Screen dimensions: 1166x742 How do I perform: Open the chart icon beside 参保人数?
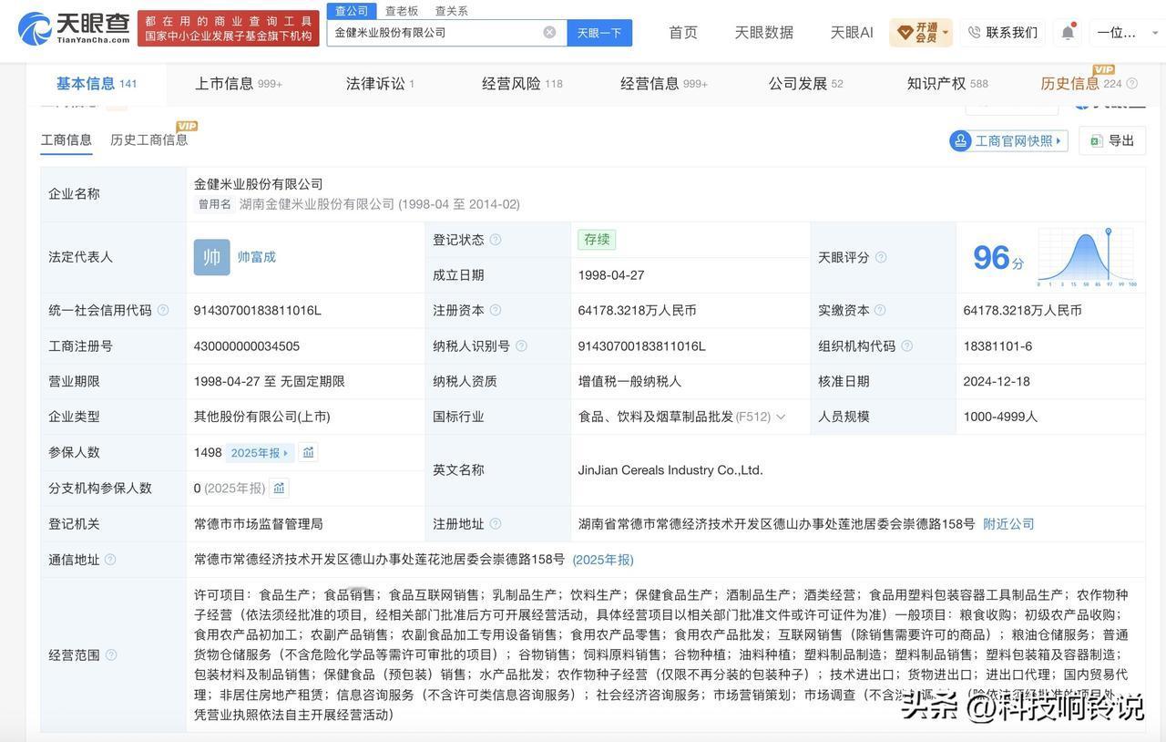click(308, 452)
